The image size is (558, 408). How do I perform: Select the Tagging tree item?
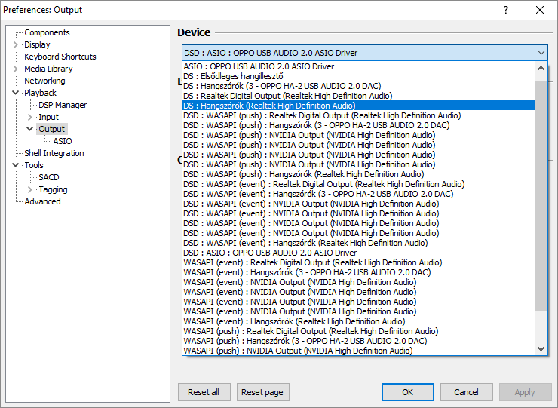pos(53,189)
